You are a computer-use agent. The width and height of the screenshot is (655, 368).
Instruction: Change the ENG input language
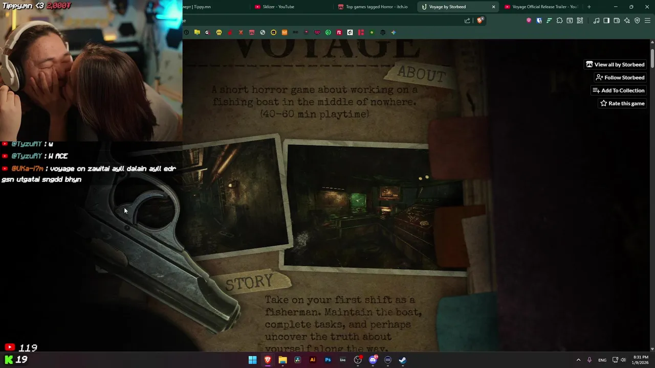(x=602, y=360)
